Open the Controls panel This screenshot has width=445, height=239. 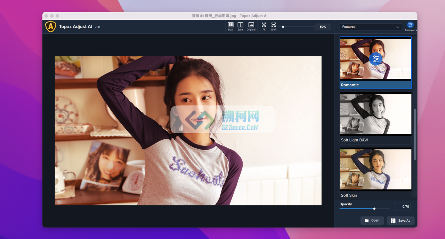410,26
